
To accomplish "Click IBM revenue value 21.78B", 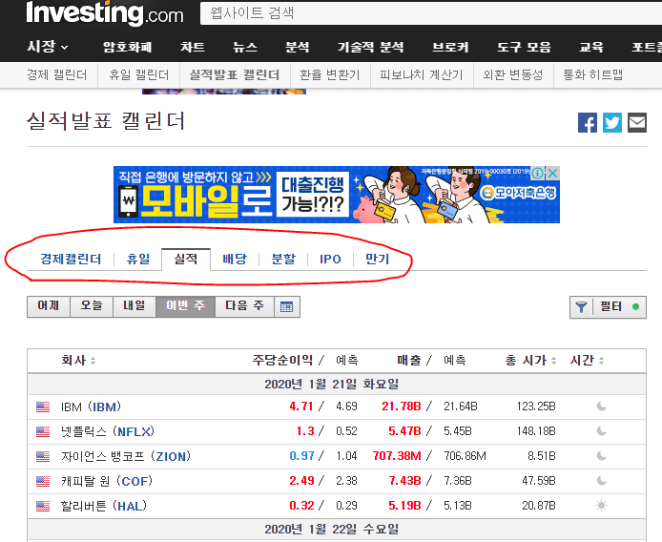I will point(402,406).
